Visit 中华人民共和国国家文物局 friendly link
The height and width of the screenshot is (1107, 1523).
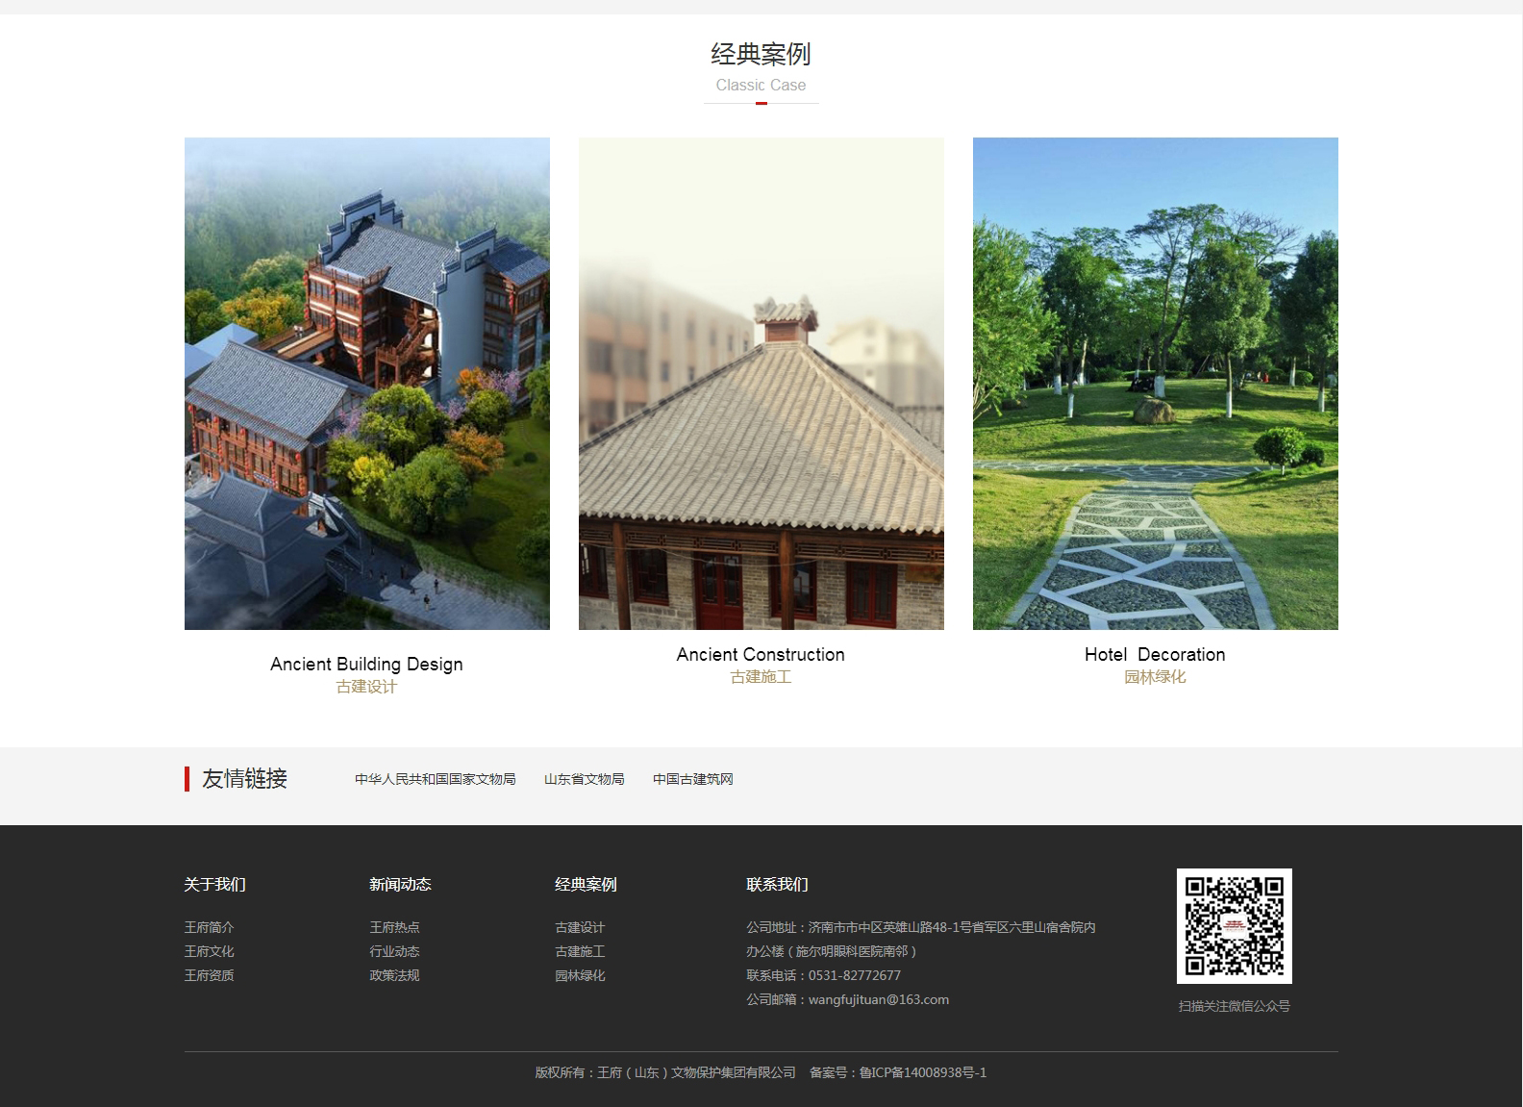tap(435, 779)
